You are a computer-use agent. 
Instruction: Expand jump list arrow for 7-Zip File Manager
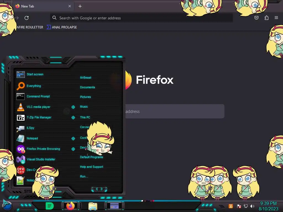[x=73, y=118]
